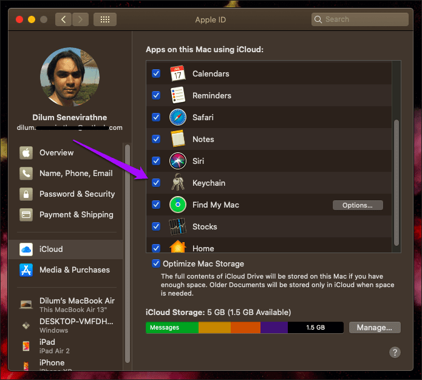The image size is (422, 380).
Task: Click the phone icon for Name, Phone, Email
Action: click(26, 174)
